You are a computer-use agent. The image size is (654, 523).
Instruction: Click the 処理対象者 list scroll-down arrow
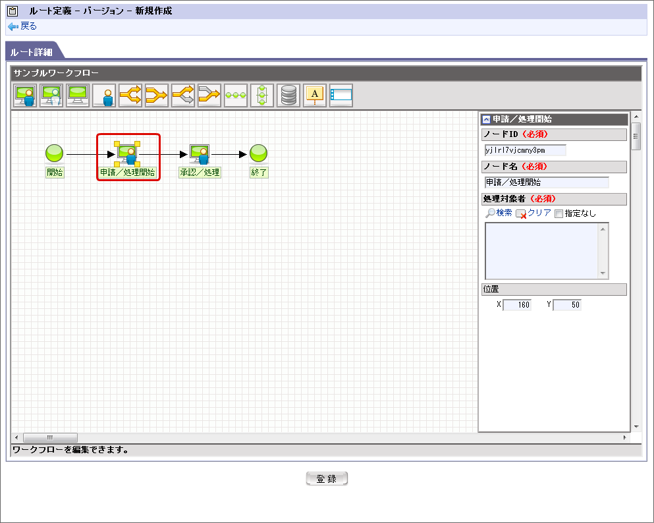(603, 273)
